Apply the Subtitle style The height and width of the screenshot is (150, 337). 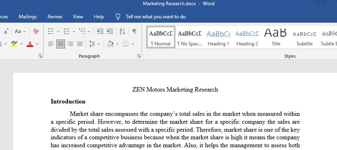tap(305, 37)
